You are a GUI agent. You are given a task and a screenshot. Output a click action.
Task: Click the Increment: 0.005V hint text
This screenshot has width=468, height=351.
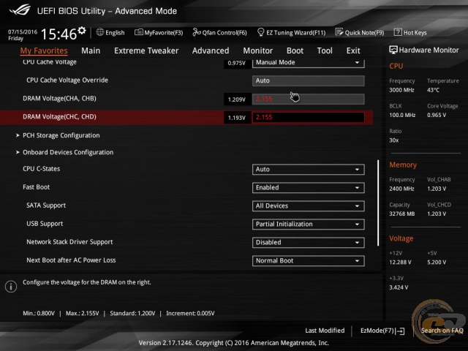pos(190,314)
